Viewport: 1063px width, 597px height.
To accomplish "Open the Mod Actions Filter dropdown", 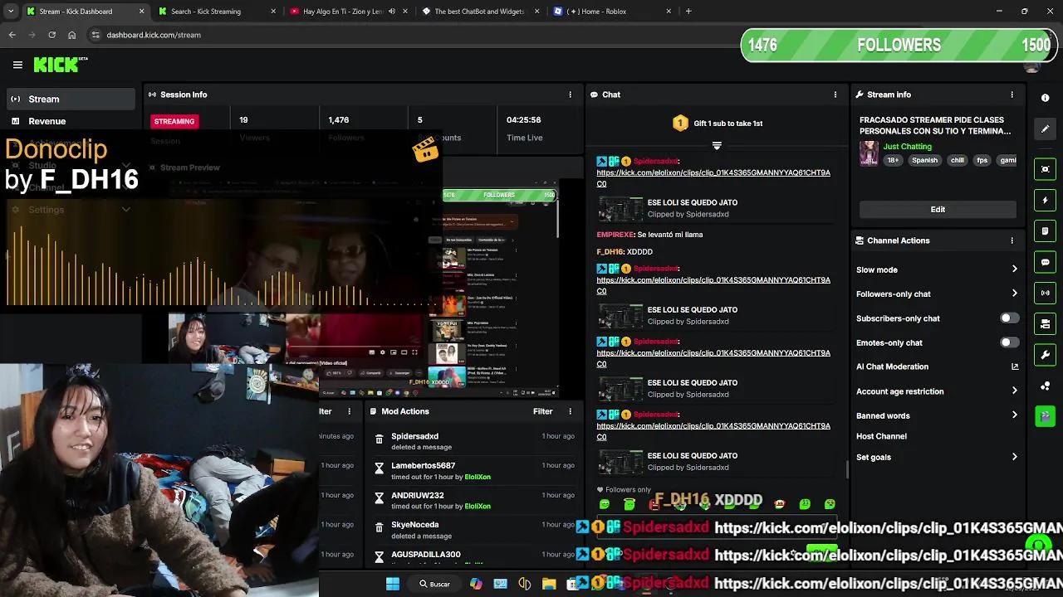I will (542, 411).
